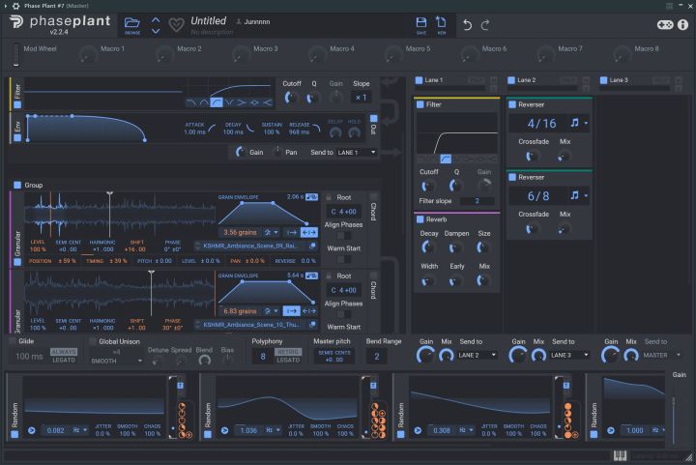The height and width of the screenshot is (465, 696).
Task: Favorite the preset with the heart icon
Action: point(175,24)
